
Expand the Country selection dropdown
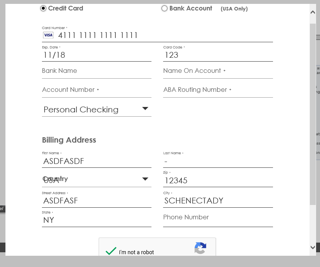96,179
